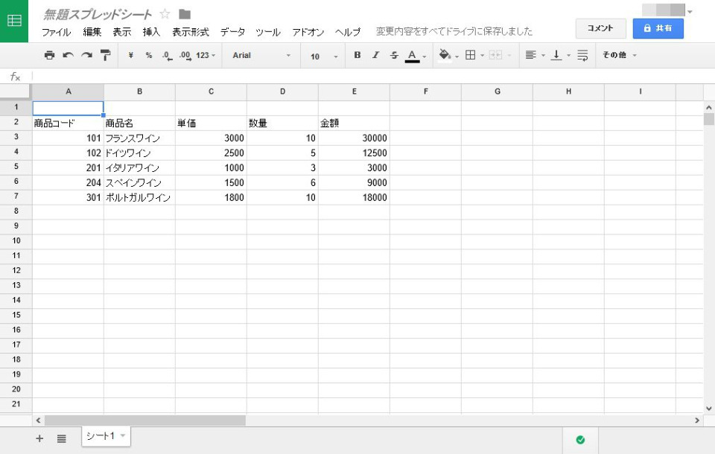The width and height of the screenshot is (715, 454).
Task: Click the print icon in toolbar
Action: (49, 55)
